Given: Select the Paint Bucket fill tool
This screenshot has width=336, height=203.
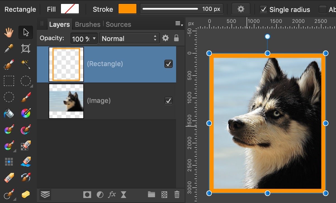Looking at the screenshot, I should tap(9, 113).
